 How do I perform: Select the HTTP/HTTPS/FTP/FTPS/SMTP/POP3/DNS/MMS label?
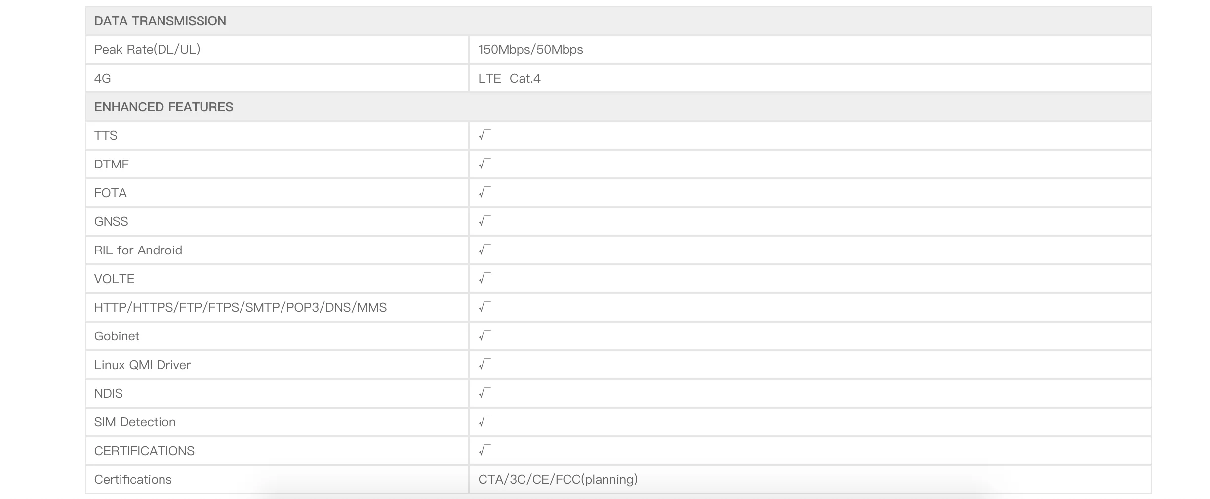(x=241, y=307)
